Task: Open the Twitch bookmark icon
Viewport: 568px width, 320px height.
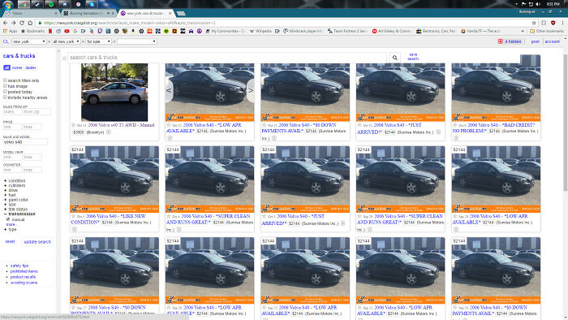Action: 100,31
